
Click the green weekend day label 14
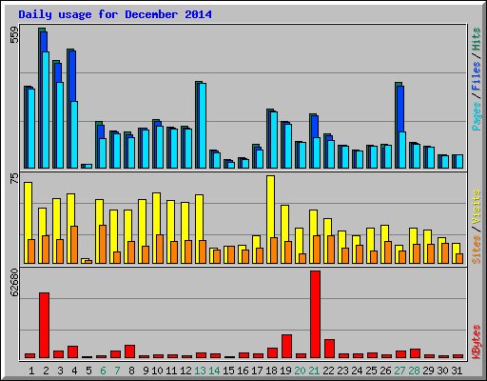pos(214,371)
